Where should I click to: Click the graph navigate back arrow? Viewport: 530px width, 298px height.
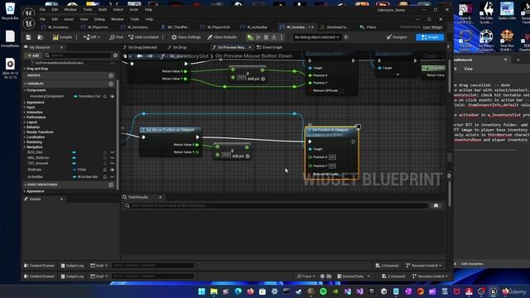140,56
